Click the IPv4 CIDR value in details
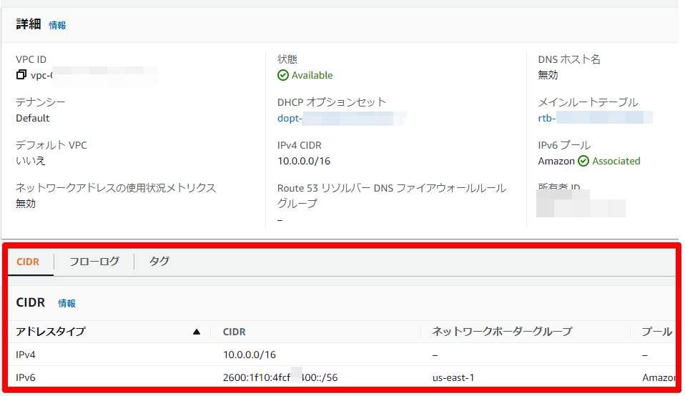The height and width of the screenshot is (396, 685). 304,161
